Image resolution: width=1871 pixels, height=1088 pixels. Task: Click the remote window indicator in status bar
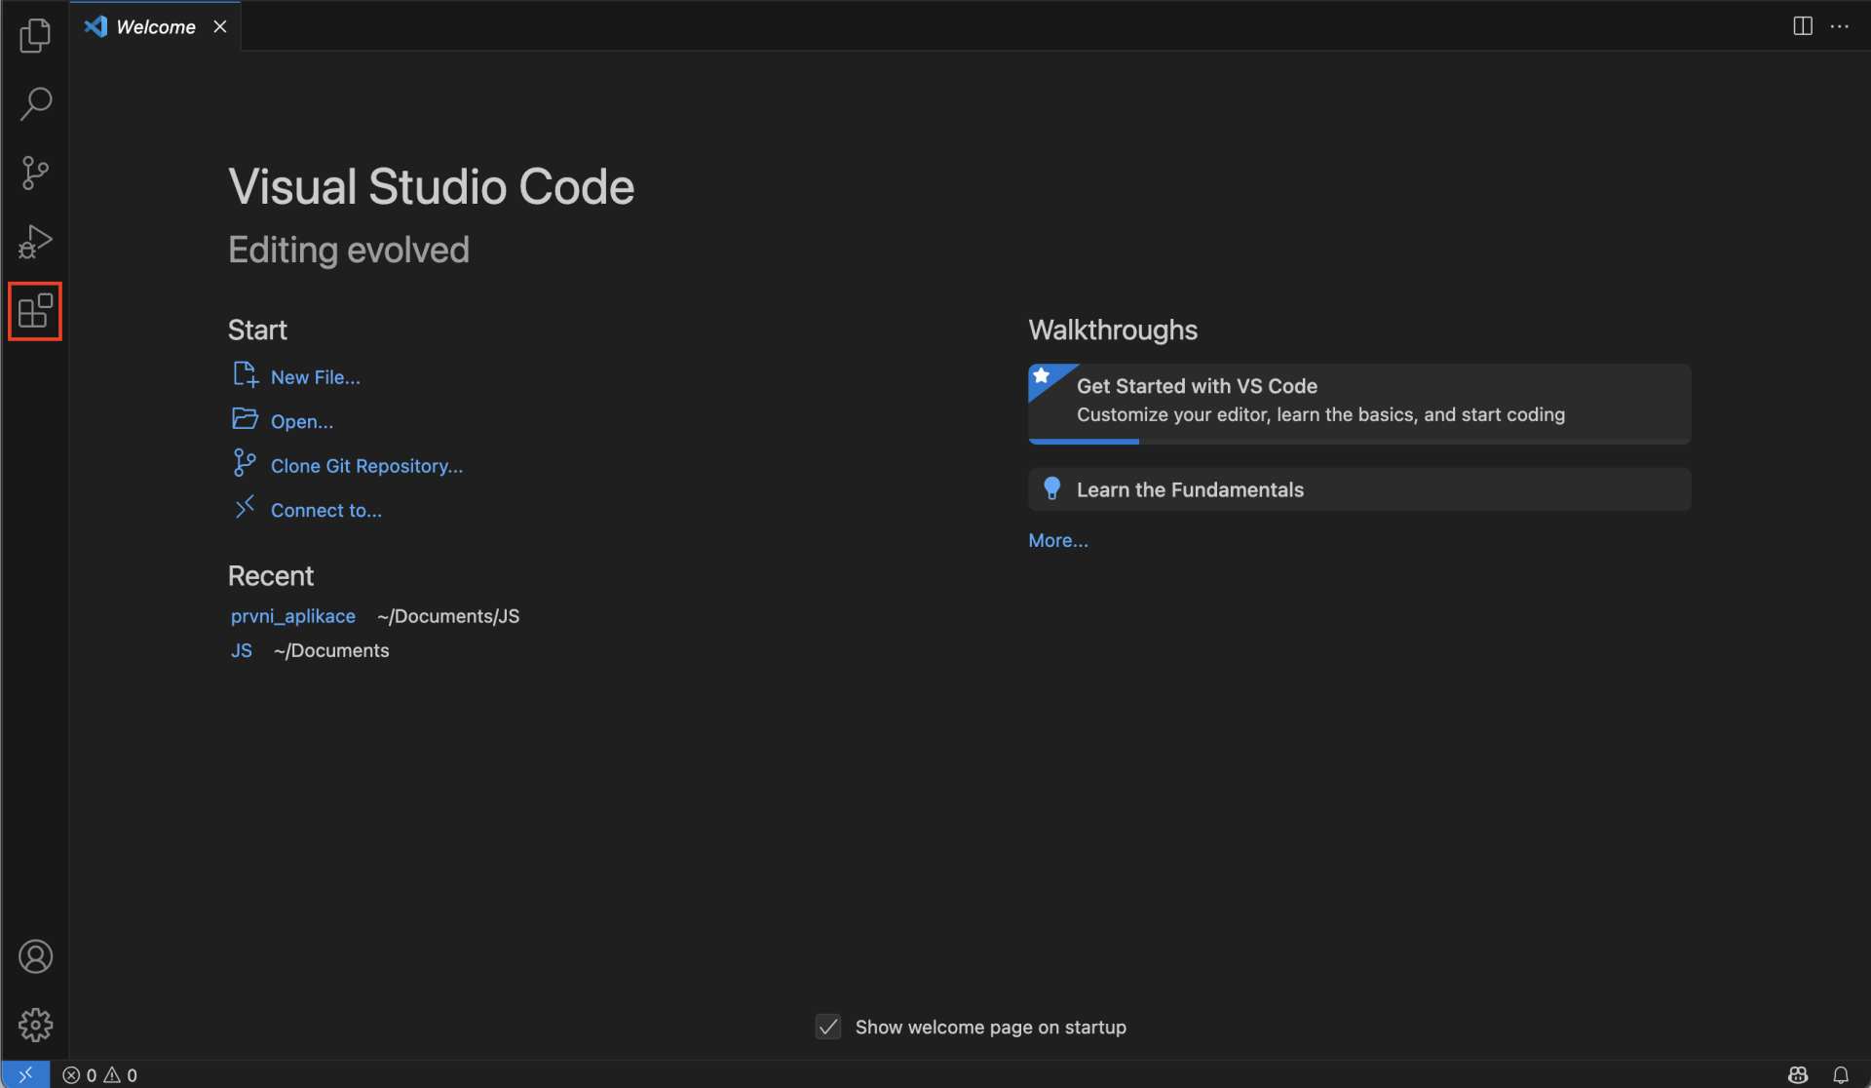[x=25, y=1074]
